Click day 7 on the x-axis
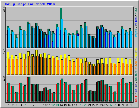This screenshot has height=108, width=139. point(33,105)
